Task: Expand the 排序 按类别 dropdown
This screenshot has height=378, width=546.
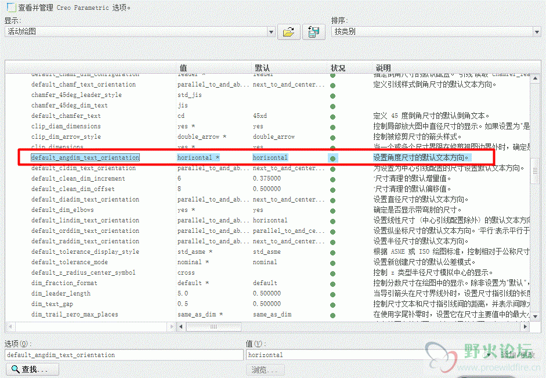Action: pyautogui.click(x=537, y=32)
